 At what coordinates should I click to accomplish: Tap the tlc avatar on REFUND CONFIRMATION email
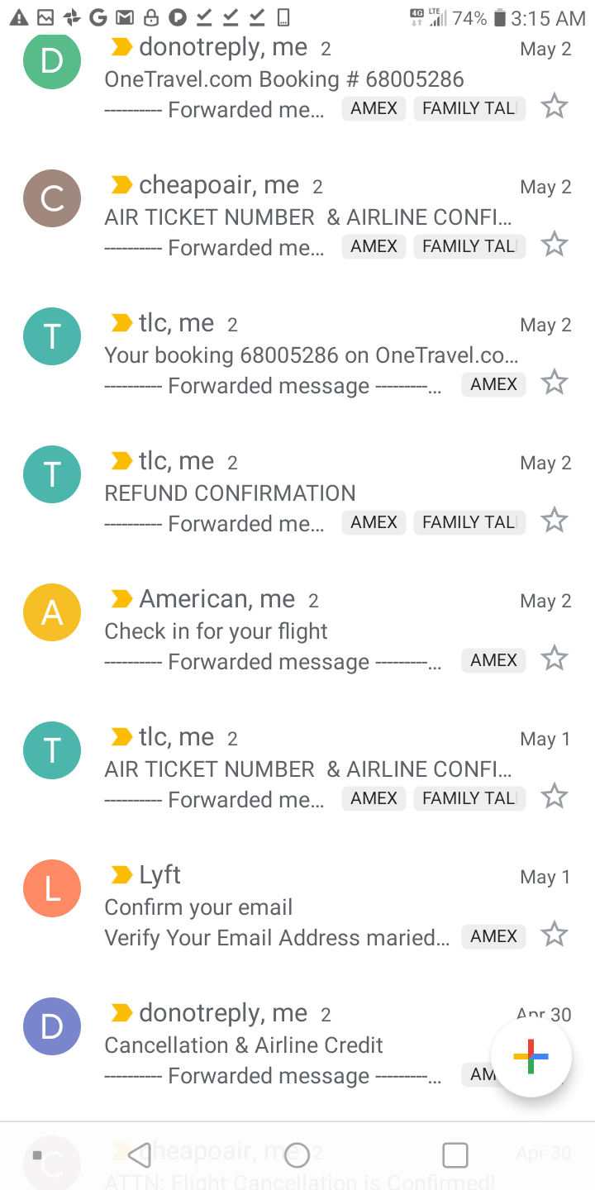point(52,474)
